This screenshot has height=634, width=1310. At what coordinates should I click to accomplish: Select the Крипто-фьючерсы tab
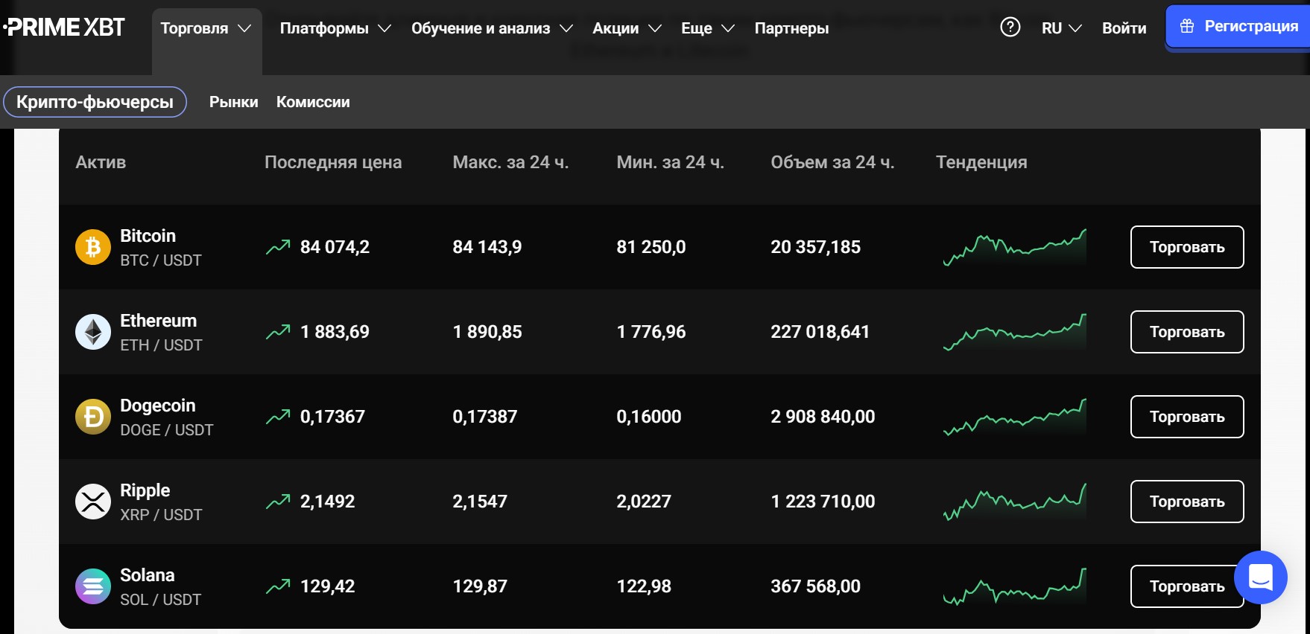(x=95, y=102)
